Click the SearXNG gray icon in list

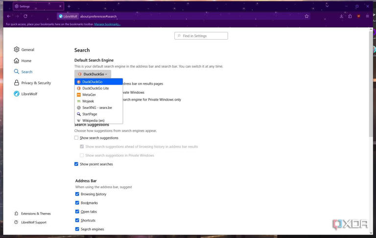(x=79, y=108)
